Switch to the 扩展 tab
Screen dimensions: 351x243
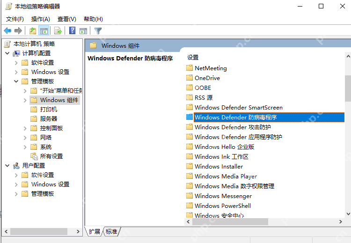coord(94,231)
